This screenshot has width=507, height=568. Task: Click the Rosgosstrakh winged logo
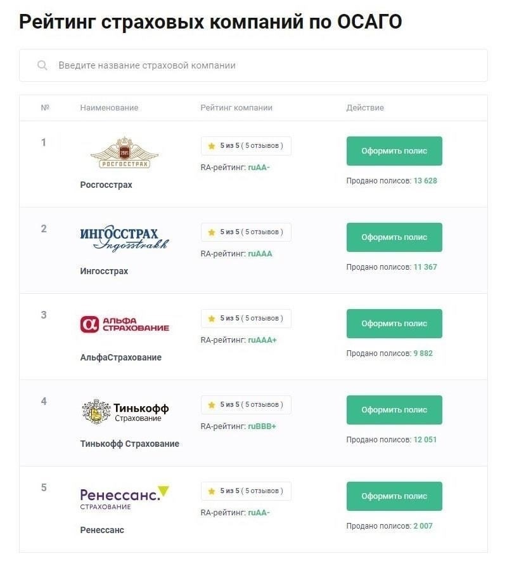124,152
